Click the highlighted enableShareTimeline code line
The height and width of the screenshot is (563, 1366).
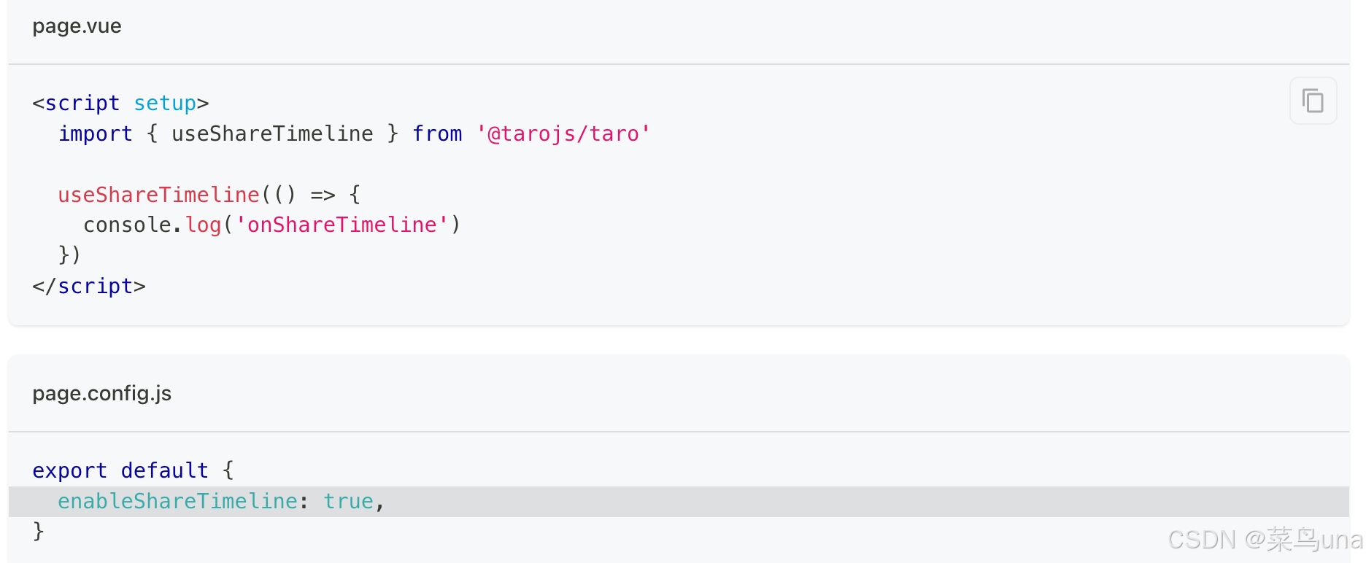coord(679,502)
